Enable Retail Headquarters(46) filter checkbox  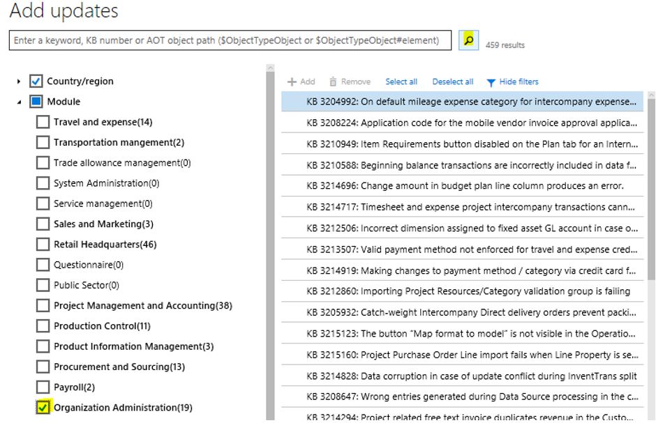[x=43, y=245]
